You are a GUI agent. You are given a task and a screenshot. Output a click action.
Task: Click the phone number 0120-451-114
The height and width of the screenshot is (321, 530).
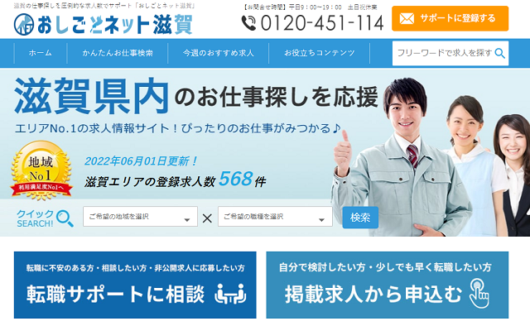pyautogui.click(x=322, y=23)
